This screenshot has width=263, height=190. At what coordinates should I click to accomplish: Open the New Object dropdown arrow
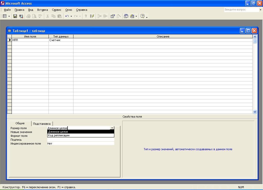pos(136,16)
